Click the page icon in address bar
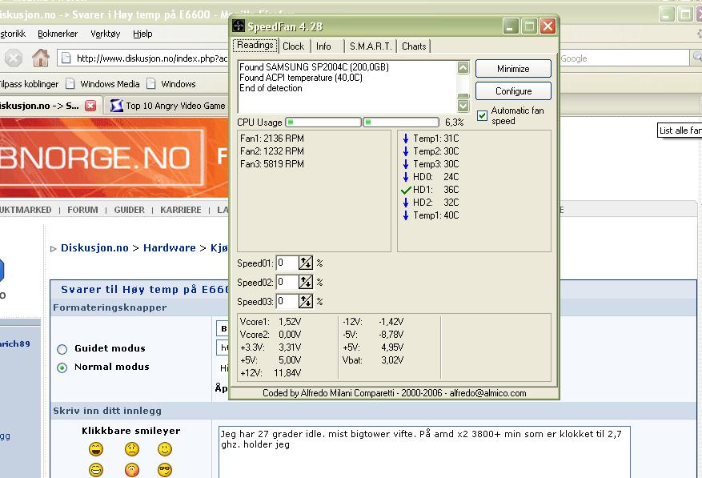The image size is (702, 478). [66, 58]
